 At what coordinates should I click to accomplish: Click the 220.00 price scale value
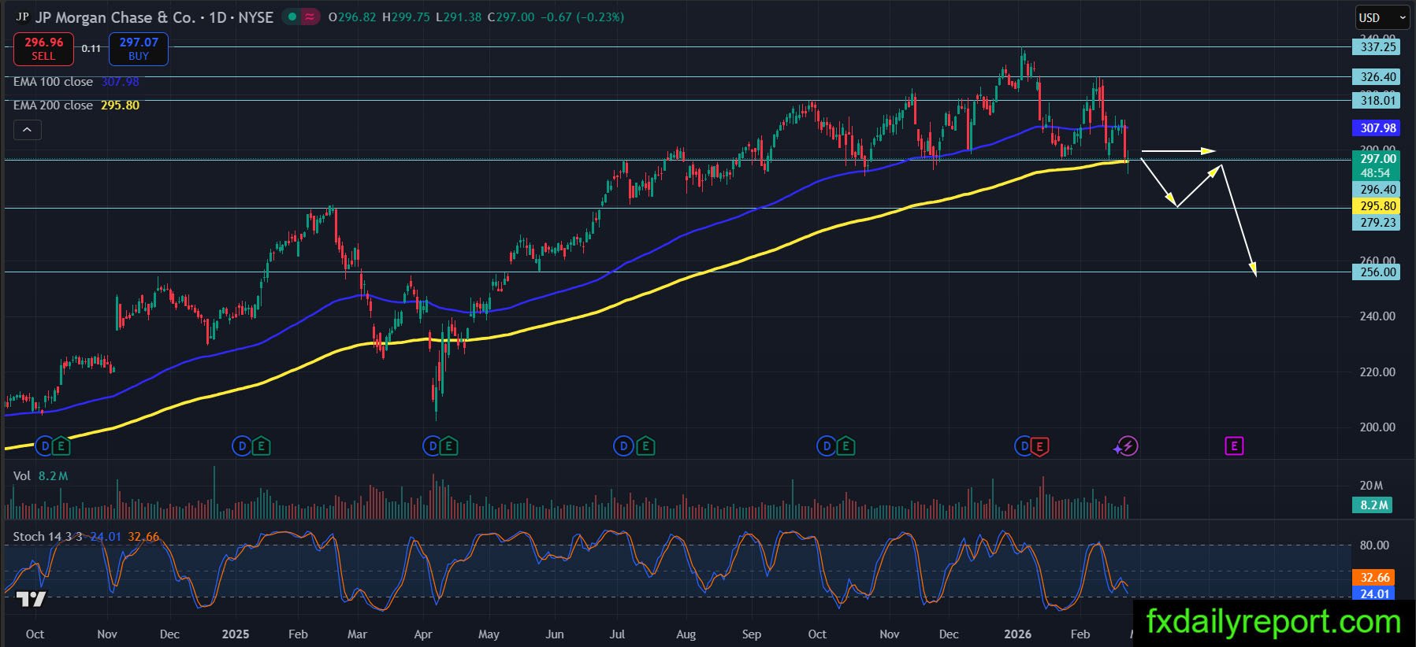[1377, 372]
